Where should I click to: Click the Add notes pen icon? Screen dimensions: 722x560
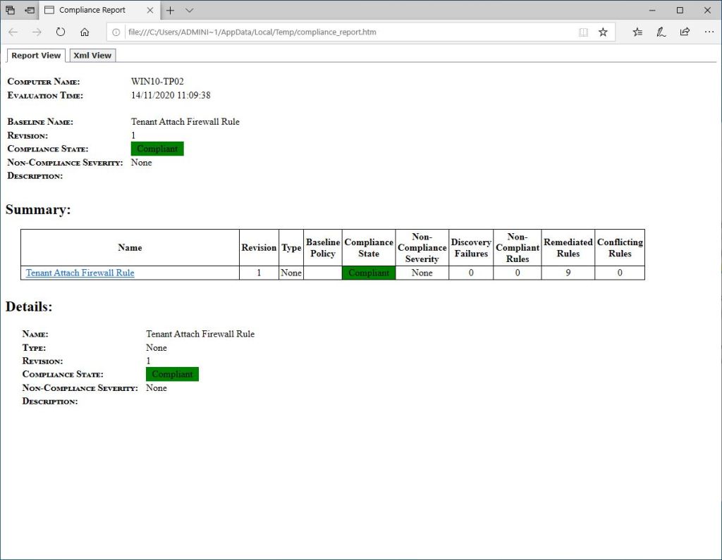pyautogui.click(x=661, y=32)
